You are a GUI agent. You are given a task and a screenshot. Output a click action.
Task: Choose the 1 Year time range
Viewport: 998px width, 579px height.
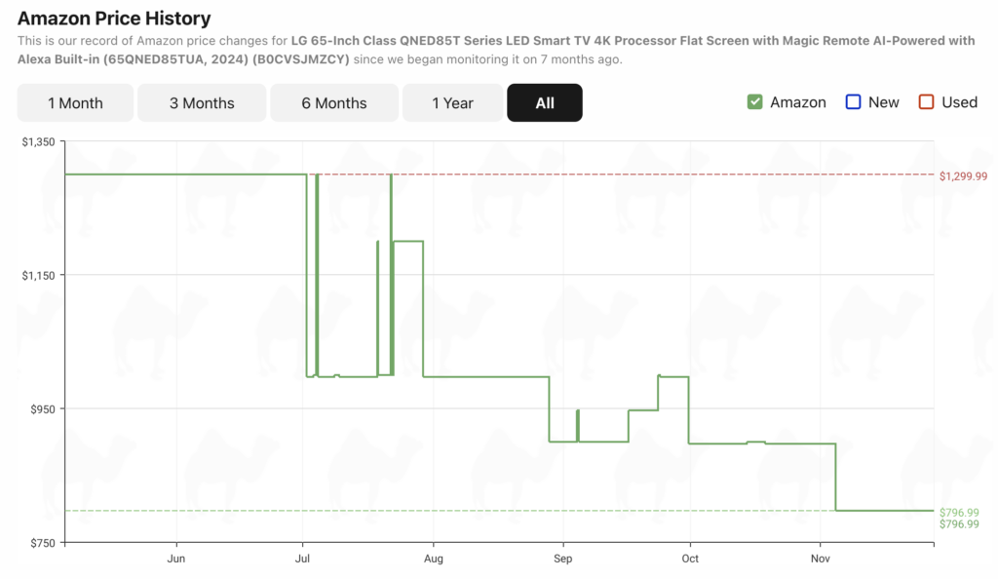click(x=453, y=102)
